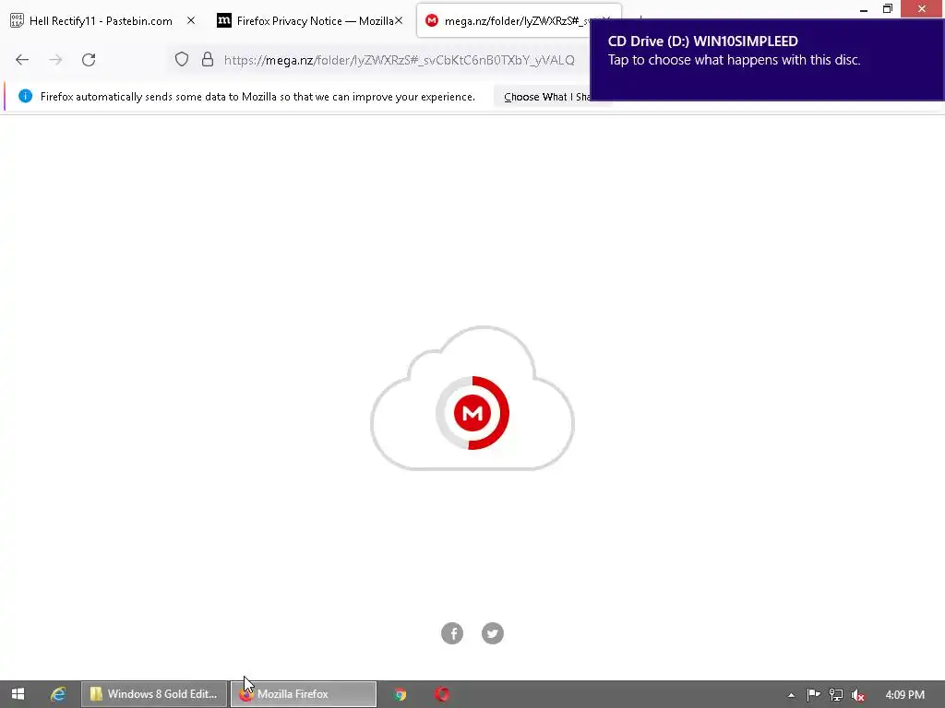View site security via padlock icon
This screenshot has height=708, width=945.
(208, 59)
